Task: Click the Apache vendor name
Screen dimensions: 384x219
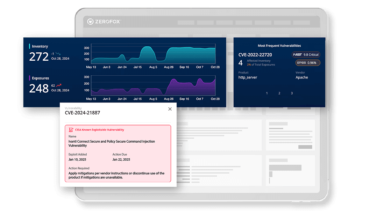Action: [x=301, y=77]
